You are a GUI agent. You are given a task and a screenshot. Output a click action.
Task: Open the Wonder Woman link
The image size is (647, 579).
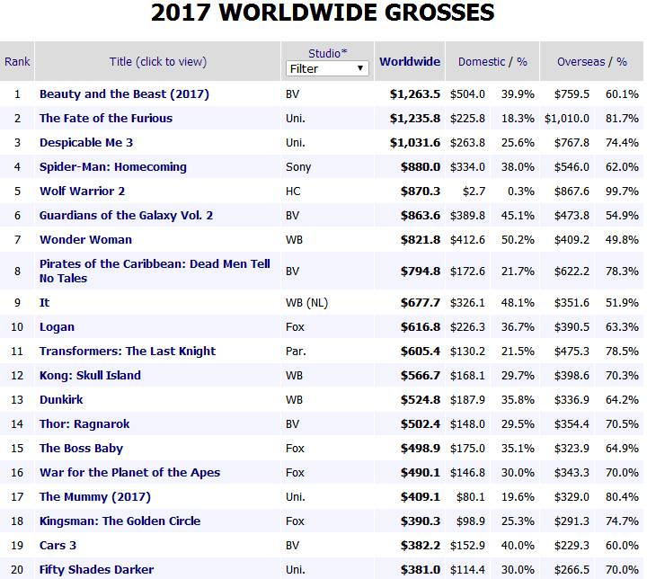pos(85,239)
